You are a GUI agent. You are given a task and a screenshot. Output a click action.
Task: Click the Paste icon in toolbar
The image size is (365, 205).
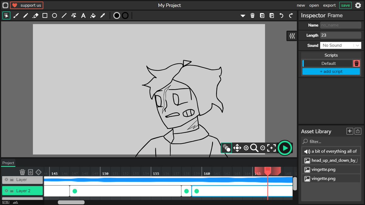[x=272, y=15]
